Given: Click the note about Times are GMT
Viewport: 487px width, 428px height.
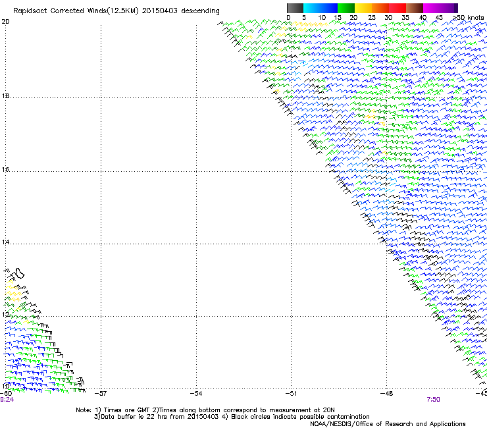Looking at the screenshot, I should [x=123, y=410].
